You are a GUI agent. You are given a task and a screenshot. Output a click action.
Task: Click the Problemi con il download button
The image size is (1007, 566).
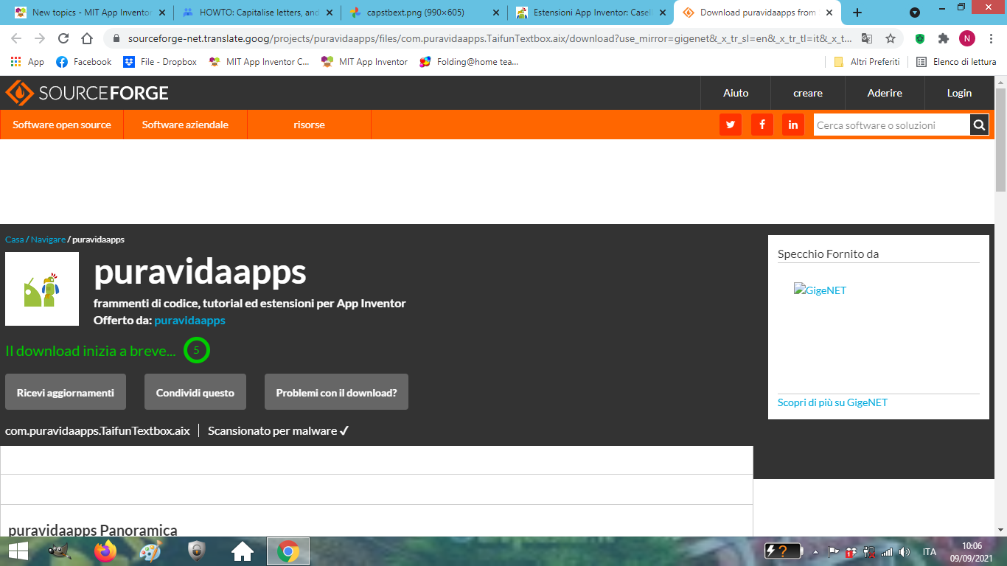pos(336,392)
